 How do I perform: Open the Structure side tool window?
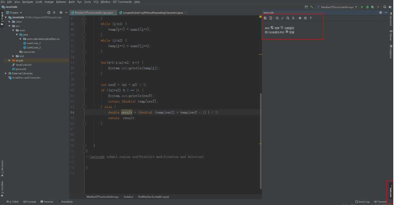(2, 168)
